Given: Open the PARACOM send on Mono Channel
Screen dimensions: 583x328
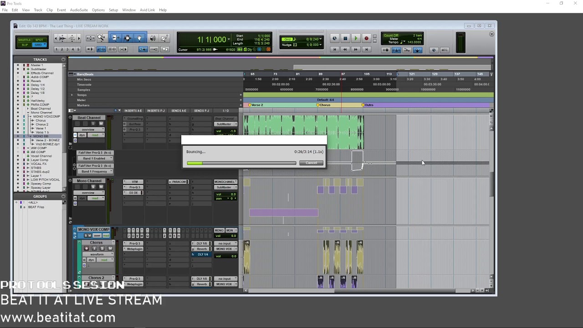Looking at the screenshot, I should pyautogui.click(x=179, y=182).
